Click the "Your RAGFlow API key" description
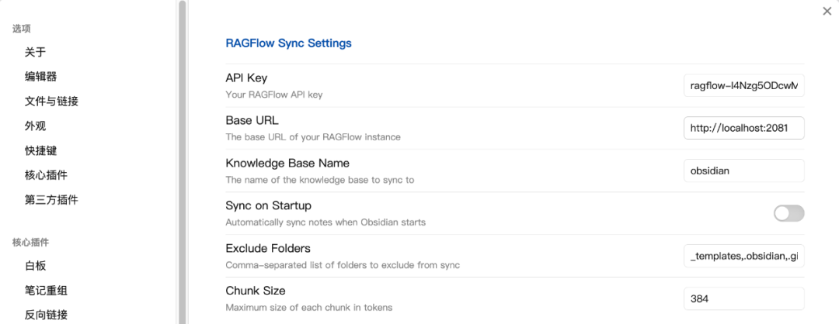 coord(274,95)
